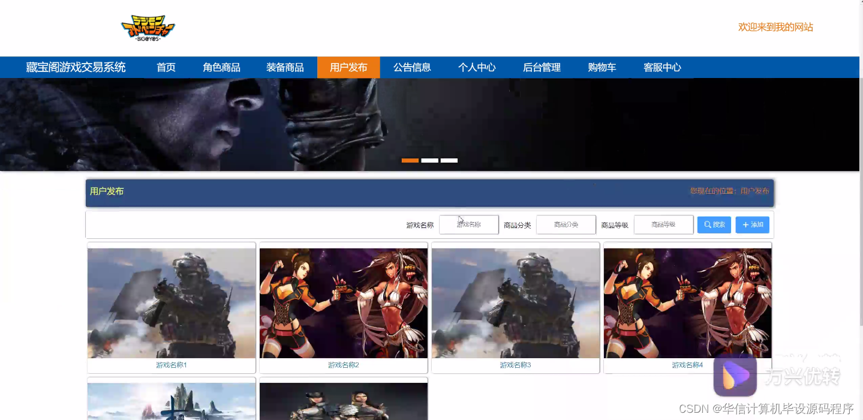Click the 欢迎来到我的网站 text
Image resolution: width=863 pixels, height=420 pixels.
(775, 27)
